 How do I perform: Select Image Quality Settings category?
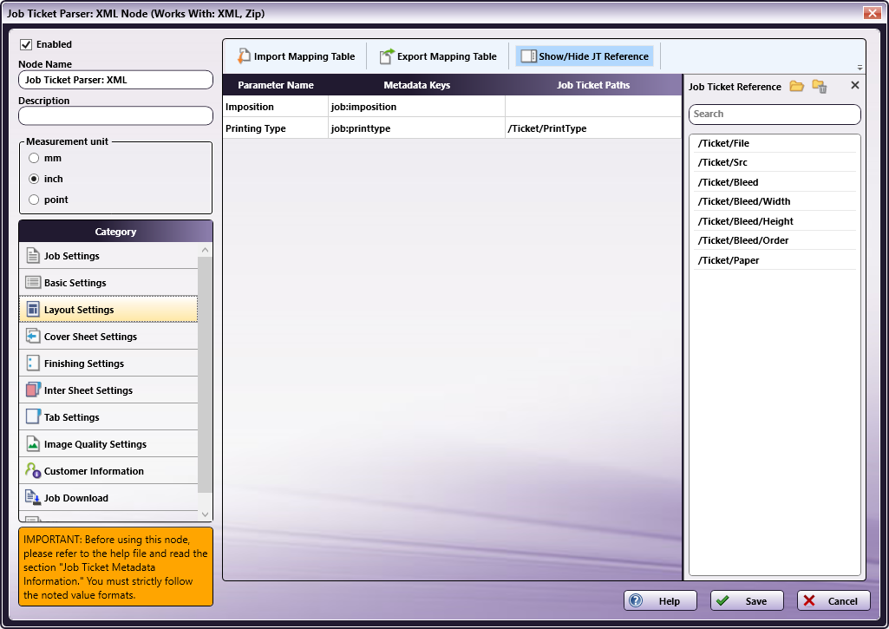(x=108, y=444)
